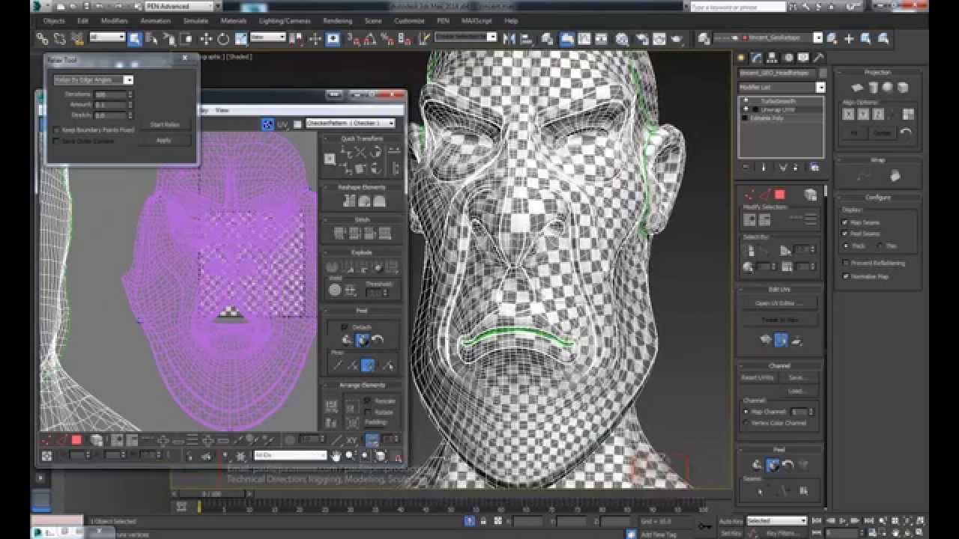
Task: Click the Align to X button
Action: [x=848, y=115]
